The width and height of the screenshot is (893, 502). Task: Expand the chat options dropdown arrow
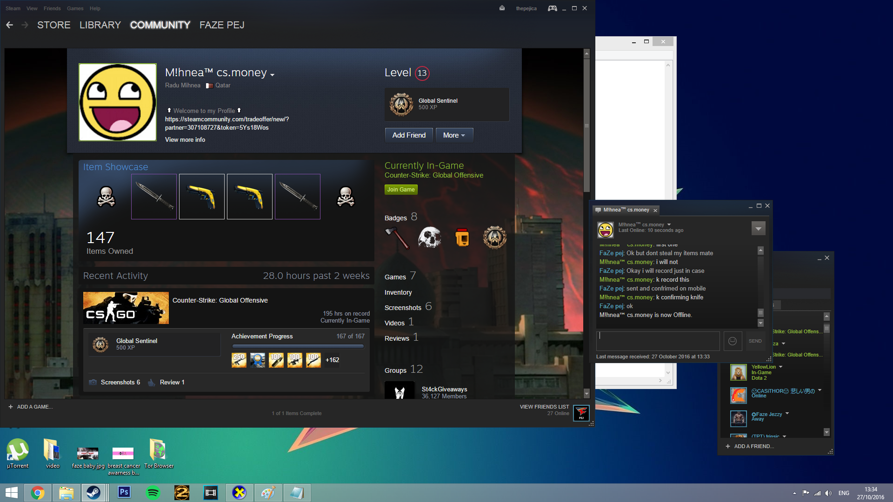point(758,228)
